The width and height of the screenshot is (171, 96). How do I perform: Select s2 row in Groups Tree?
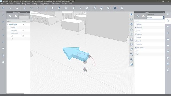pyautogui.click(x=18, y=39)
